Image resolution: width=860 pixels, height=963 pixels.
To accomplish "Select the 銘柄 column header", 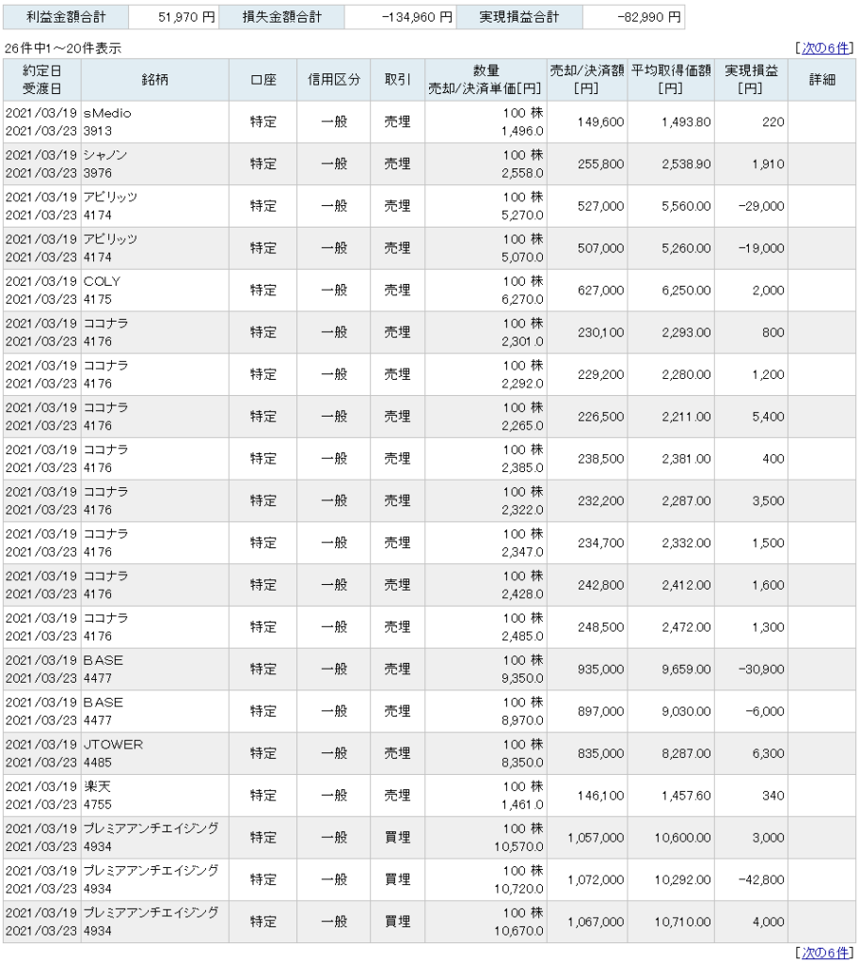I will [155, 80].
